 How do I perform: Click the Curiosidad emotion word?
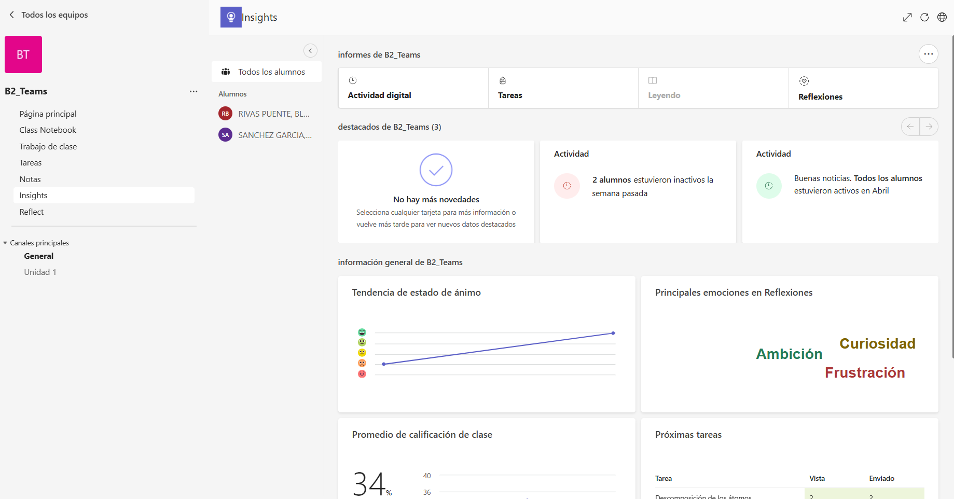tap(877, 343)
